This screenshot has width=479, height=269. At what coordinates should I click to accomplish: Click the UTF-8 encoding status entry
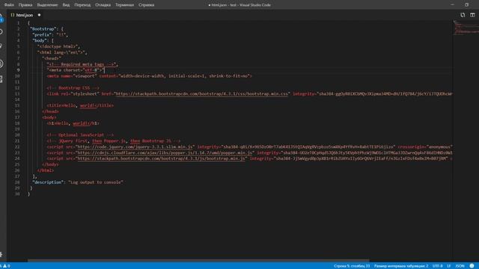click(437, 266)
